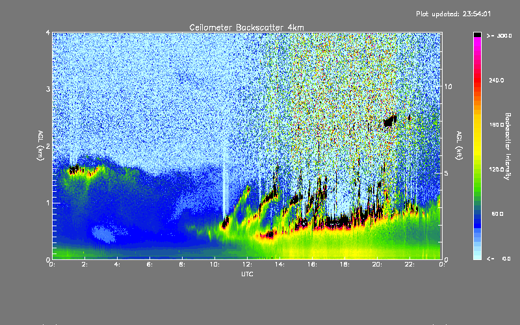Click the '14:' tick on the UTC axis
This screenshot has width=520, height=325.
click(x=279, y=265)
